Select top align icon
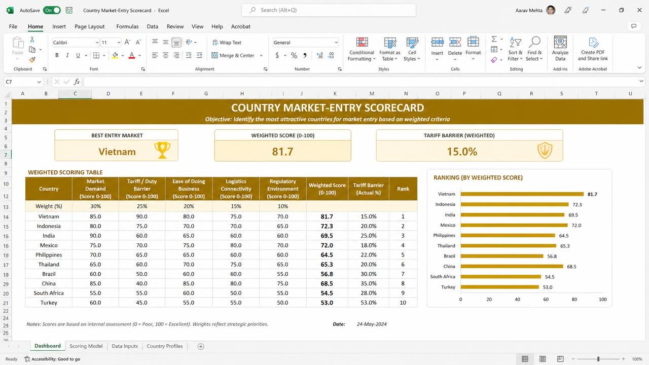 pos(155,42)
